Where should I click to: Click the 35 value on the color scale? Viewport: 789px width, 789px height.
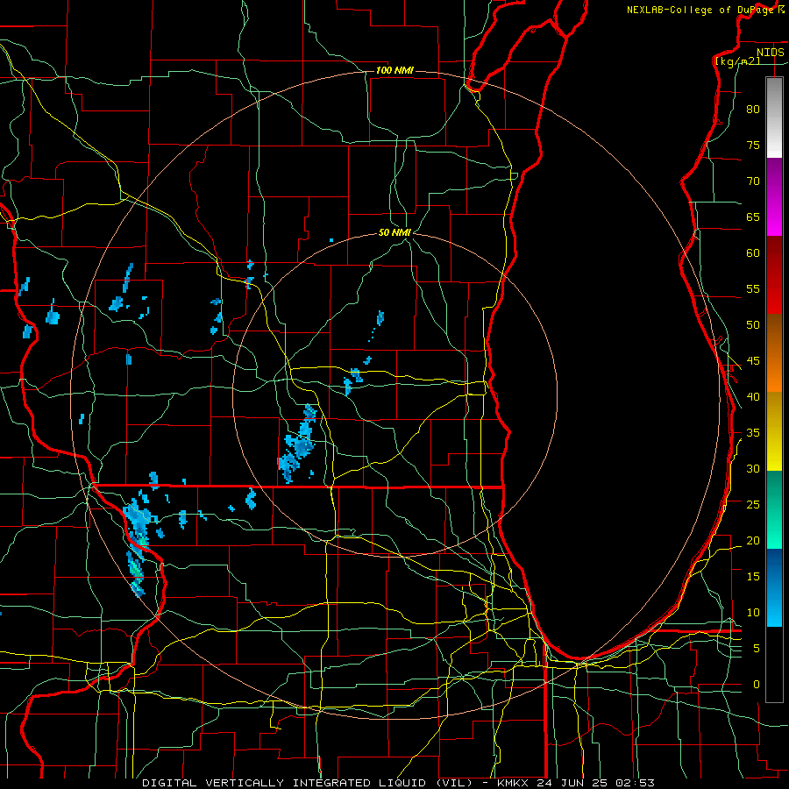click(x=753, y=433)
